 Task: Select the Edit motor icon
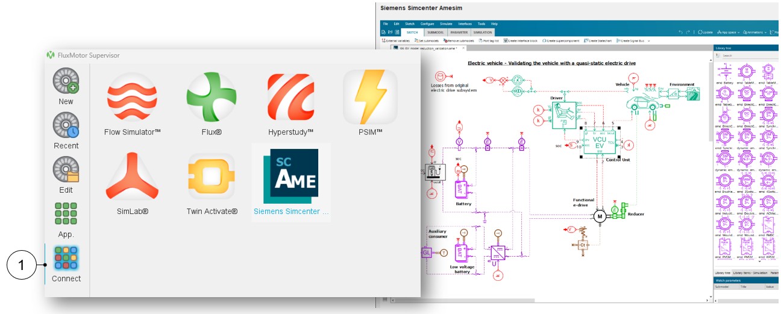click(66, 169)
